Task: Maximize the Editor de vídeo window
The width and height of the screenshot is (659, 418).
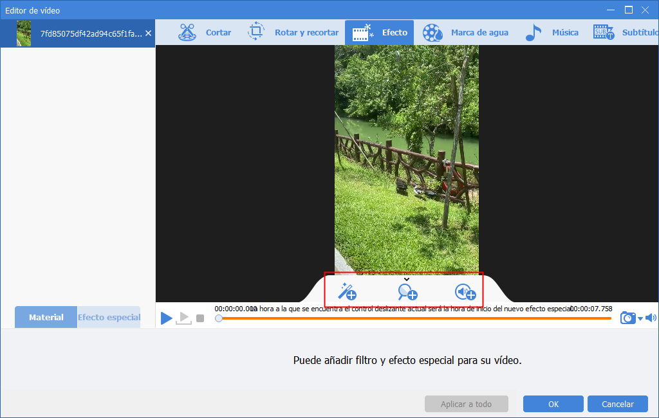Action: [628, 10]
